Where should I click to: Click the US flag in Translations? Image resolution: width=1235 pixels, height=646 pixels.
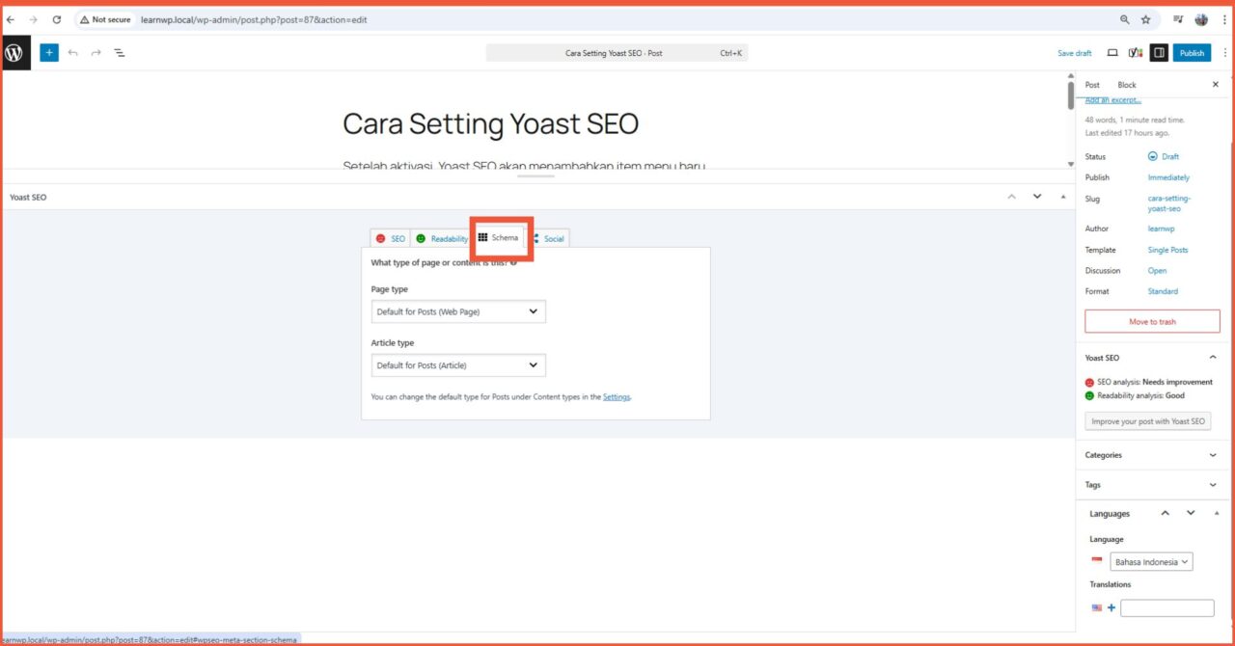[x=1096, y=608]
